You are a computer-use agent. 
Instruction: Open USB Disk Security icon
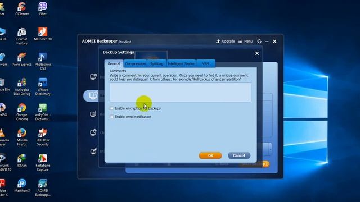coord(43,137)
